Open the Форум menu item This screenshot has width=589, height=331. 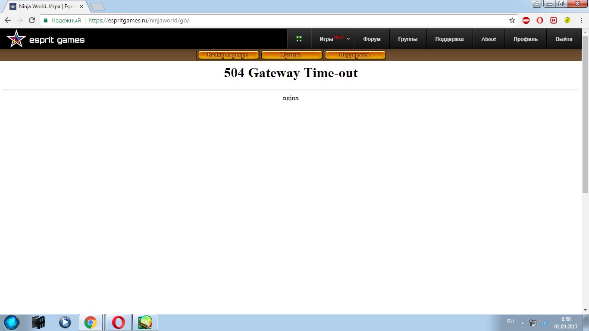(x=372, y=39)
